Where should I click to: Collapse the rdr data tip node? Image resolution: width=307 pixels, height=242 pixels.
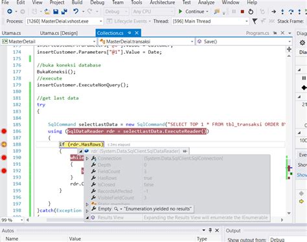coord(80,151)
